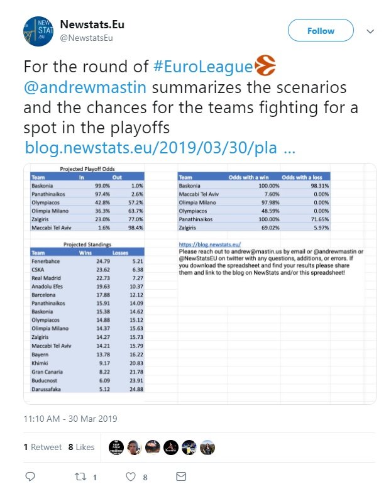This screenshot has height=501, width=391.
Task: View the 1 Retweet list
Action: [x=43, y=447]
